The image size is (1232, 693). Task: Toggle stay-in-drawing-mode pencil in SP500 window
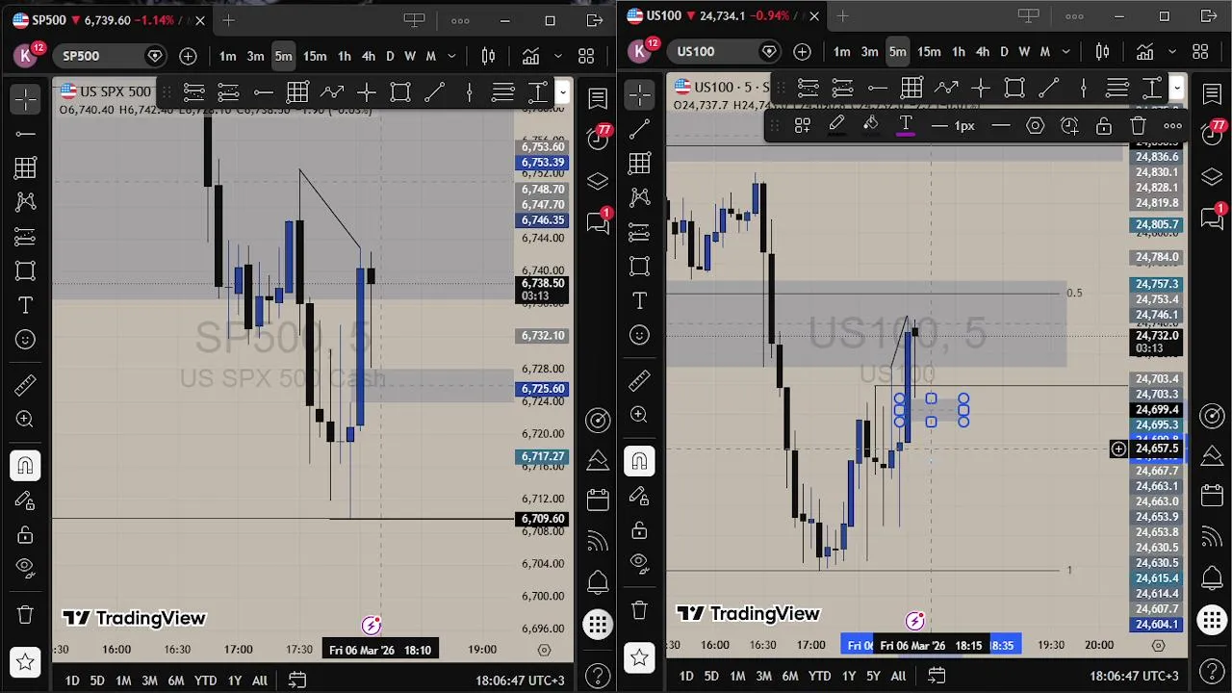tap(26, 500)
